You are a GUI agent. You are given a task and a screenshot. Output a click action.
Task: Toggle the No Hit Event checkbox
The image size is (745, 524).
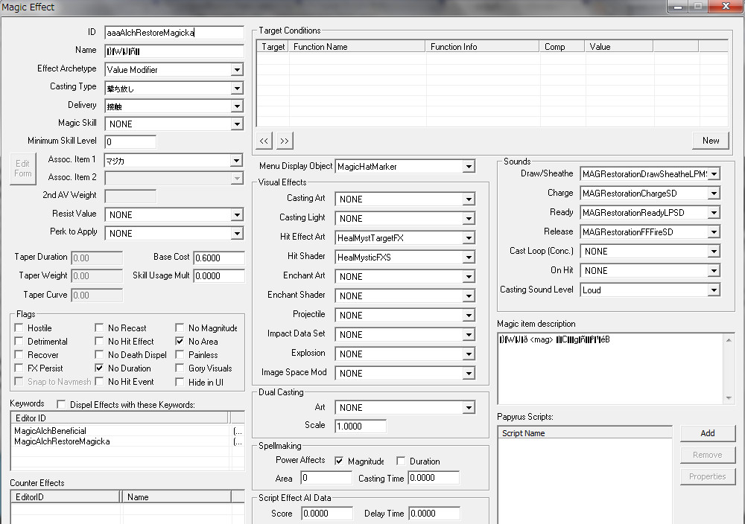[99, 382]
